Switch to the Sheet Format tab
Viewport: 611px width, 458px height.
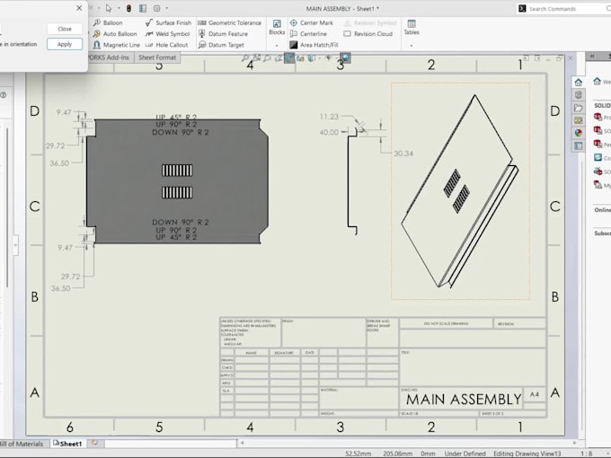click(157, 57)
